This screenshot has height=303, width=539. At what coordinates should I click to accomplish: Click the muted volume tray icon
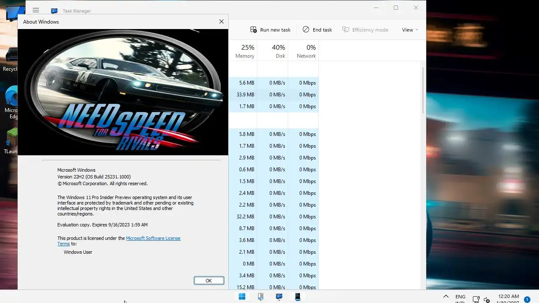pos(486,300)
